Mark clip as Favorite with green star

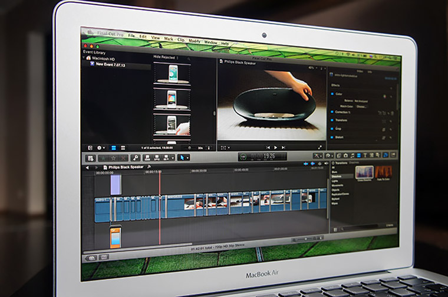coord(103,158)
